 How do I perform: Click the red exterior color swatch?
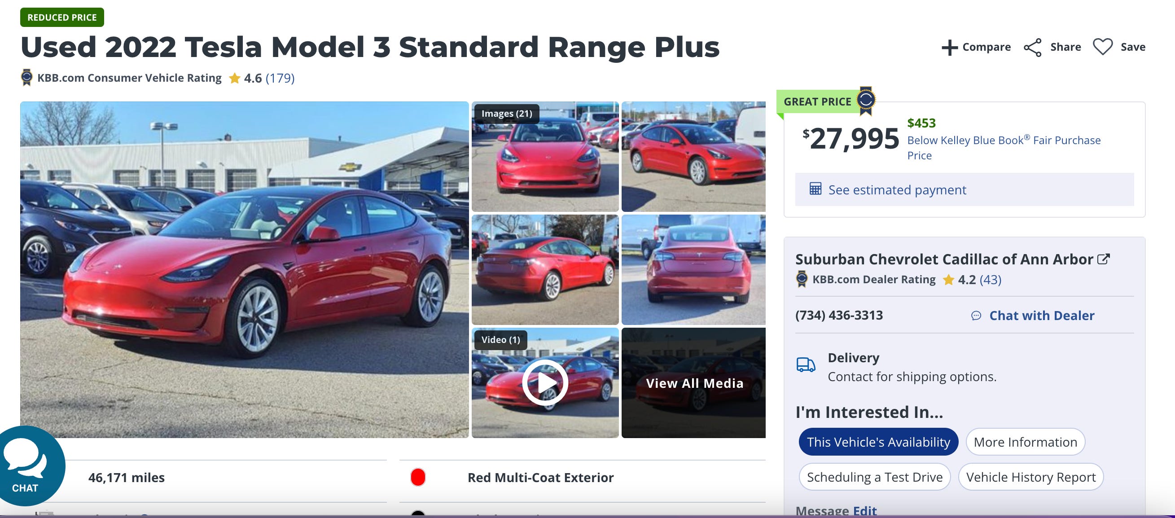click(418, 478)
